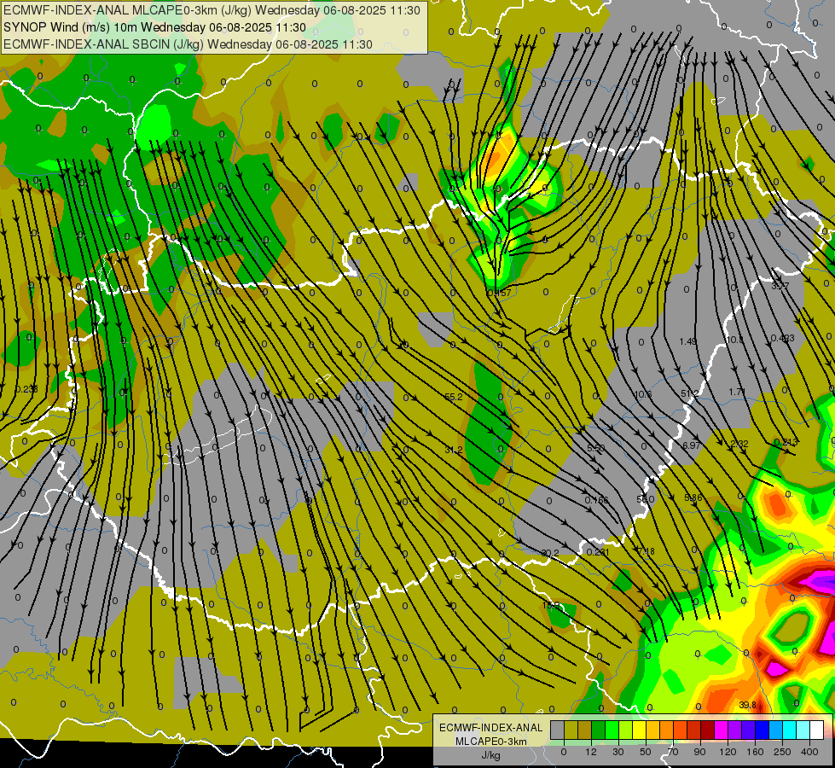Click the legend scale label 250
The width and height of the screenshot is (835, 768).
click(x=782, y=752)
